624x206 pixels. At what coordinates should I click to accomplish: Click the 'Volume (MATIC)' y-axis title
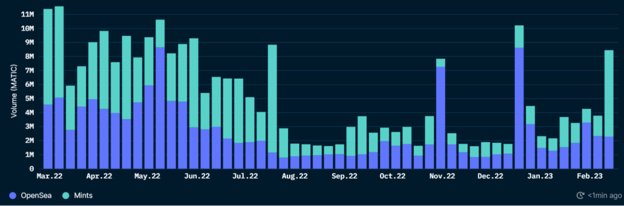coord(14,91)
